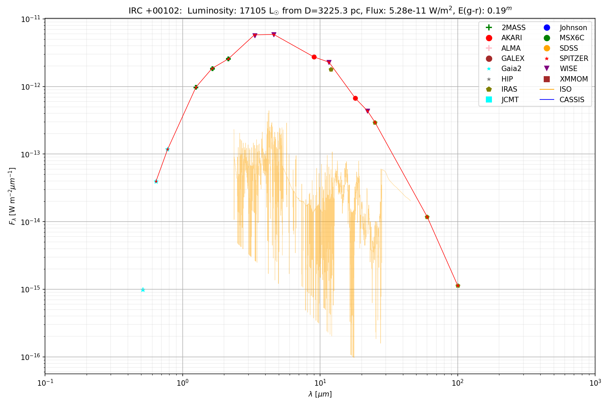Screen dimensions: 609x406
Task: Click the x-axis label λ [µm]
Action: 320,394
